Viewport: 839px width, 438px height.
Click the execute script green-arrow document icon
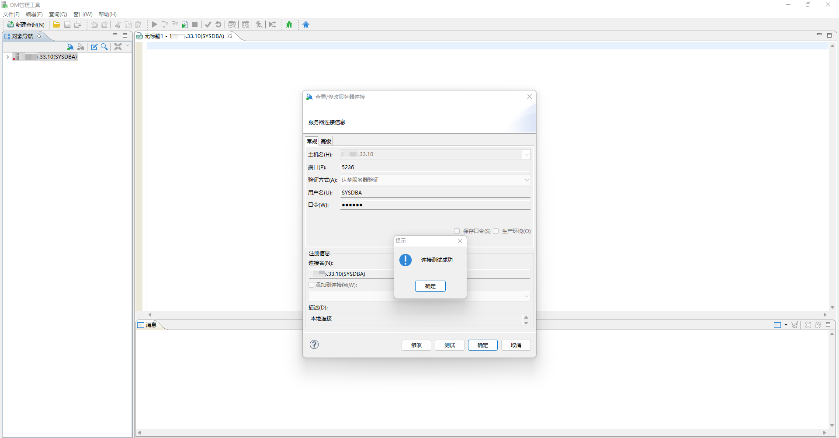(185, 24)
